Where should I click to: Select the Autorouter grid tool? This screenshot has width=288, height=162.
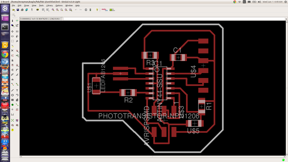(17, 120)
